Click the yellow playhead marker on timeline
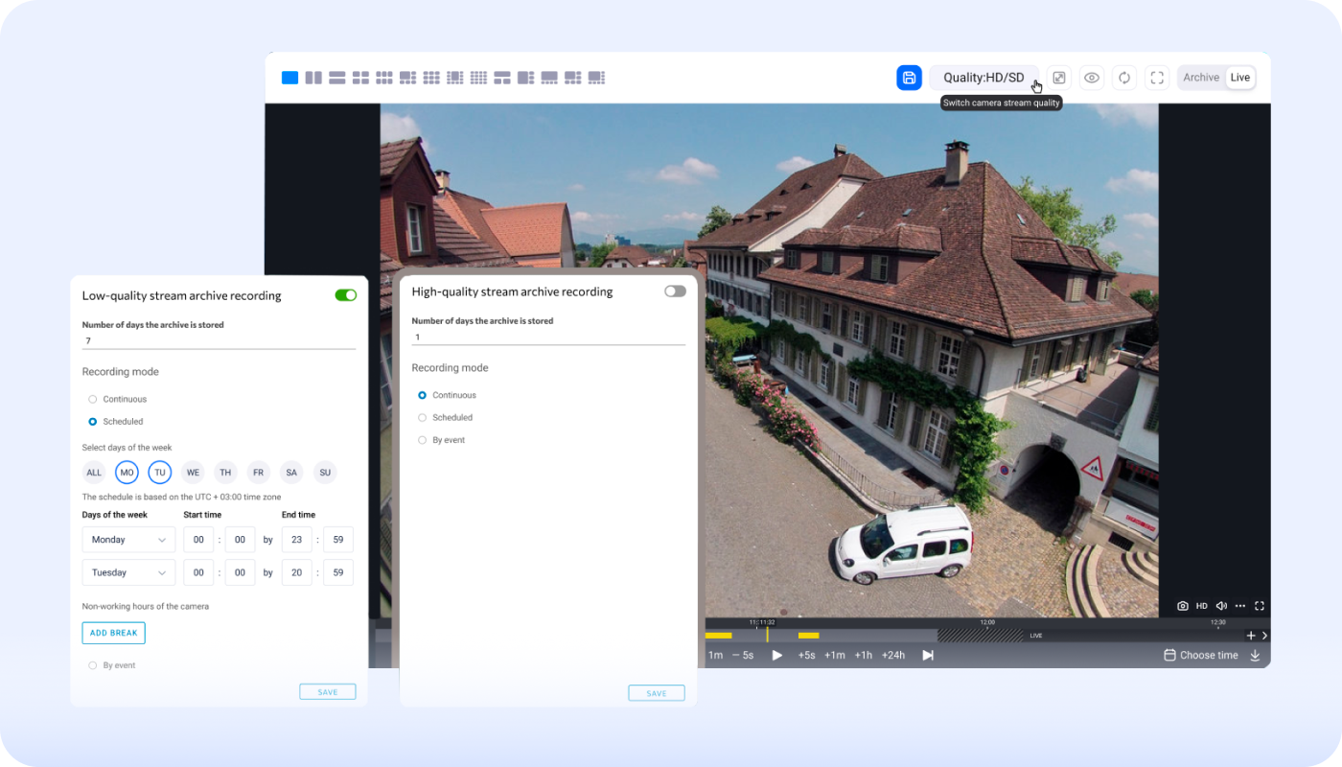1342x767 pixels. (x=767, y=634)
